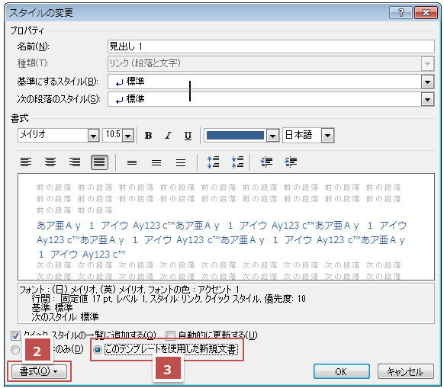
Task: Toggle Italic formatting button
Action: click(168, 135)
